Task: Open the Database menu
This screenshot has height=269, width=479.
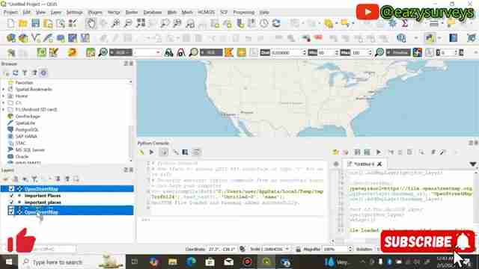Action: 153,12
